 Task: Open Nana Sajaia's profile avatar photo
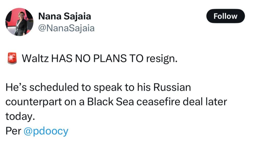(x=19, y=22)
